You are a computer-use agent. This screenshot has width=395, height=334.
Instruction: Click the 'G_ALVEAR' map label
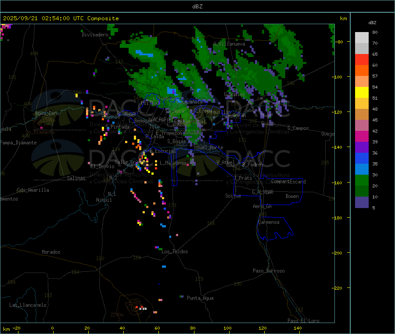coord(263,192)
